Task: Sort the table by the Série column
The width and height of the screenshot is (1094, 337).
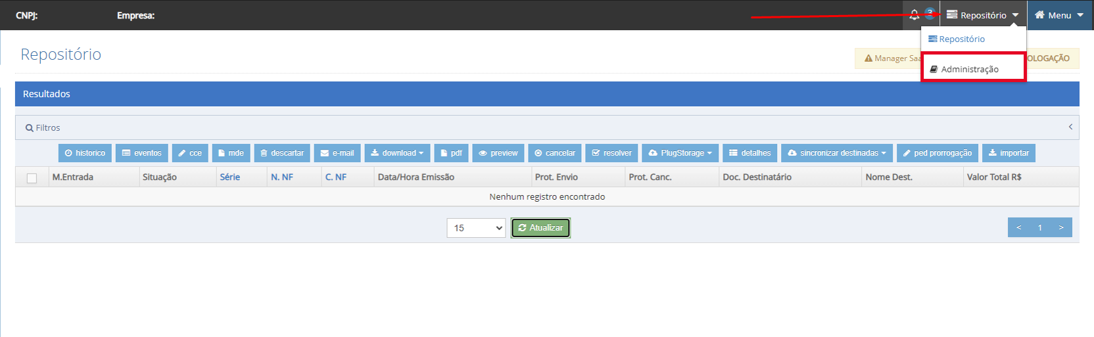Action: [230, 177]
